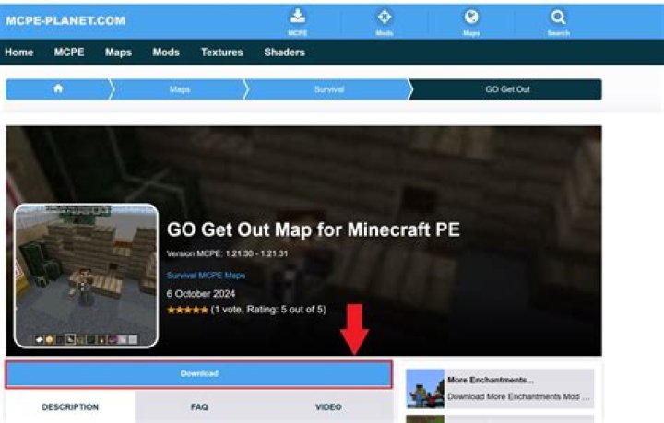
Task: Click the GO Get Out map thumbnail
Action: (87, 276)
